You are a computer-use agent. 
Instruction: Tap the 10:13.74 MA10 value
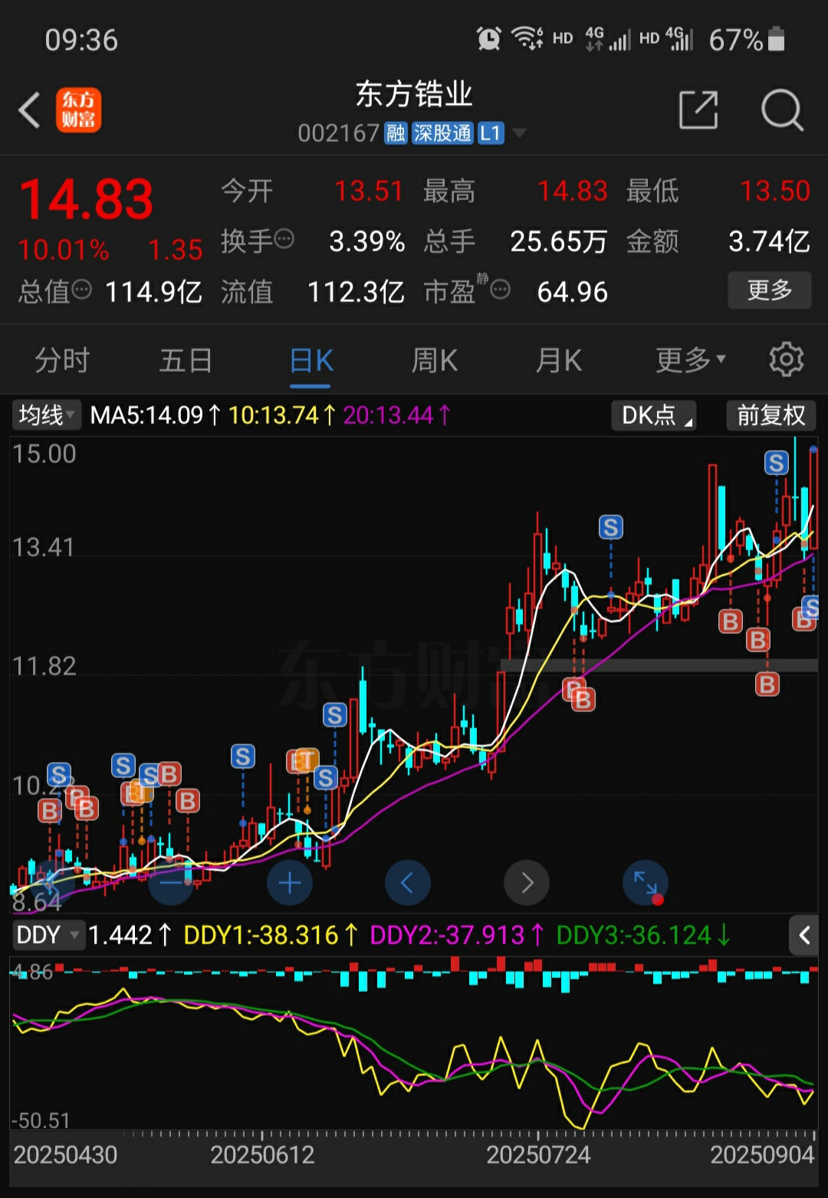(x=281, y=415)
